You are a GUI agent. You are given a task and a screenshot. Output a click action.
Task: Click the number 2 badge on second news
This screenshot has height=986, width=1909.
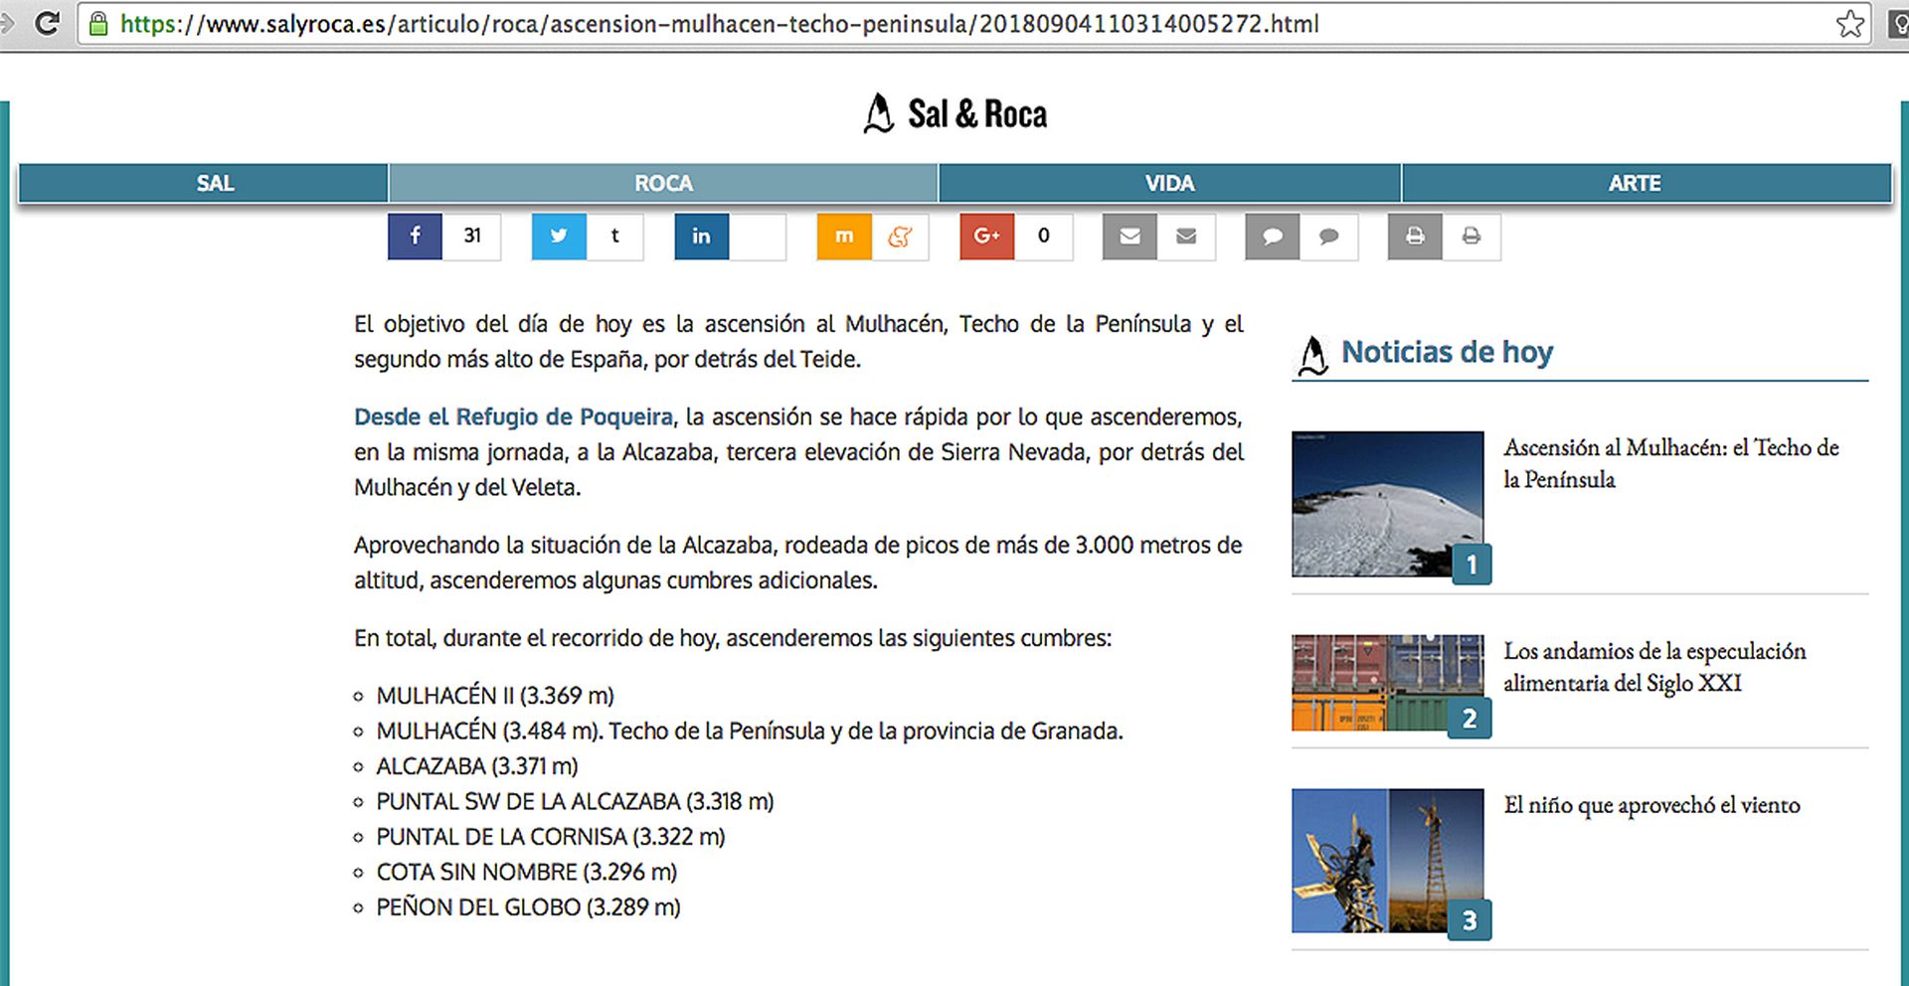pyautogui.click(x=1470, y=719)
